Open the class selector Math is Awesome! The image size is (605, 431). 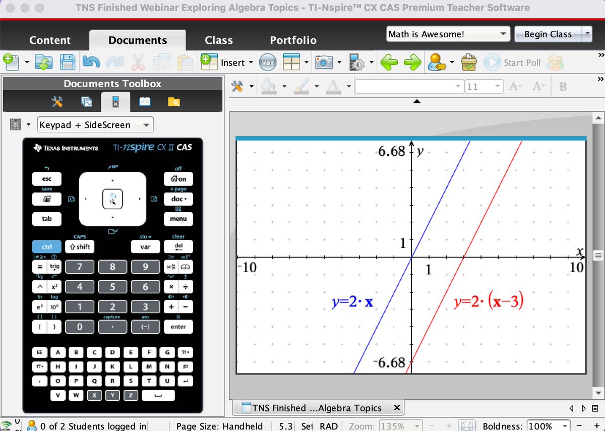click(448, 34)
